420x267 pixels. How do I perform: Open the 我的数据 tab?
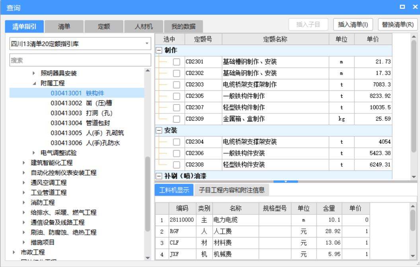183,27
